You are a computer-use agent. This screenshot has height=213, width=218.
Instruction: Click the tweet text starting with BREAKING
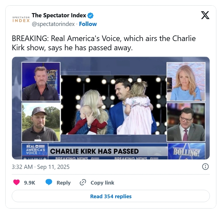click(x=104, y=43)
